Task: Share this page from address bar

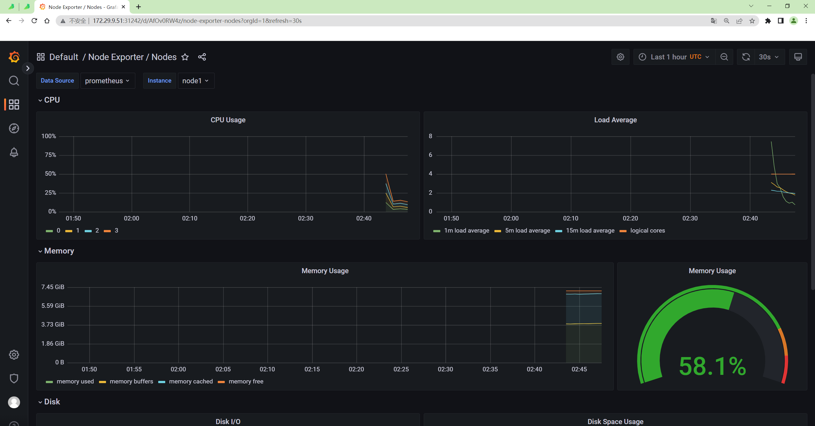Action: point(739,21)
